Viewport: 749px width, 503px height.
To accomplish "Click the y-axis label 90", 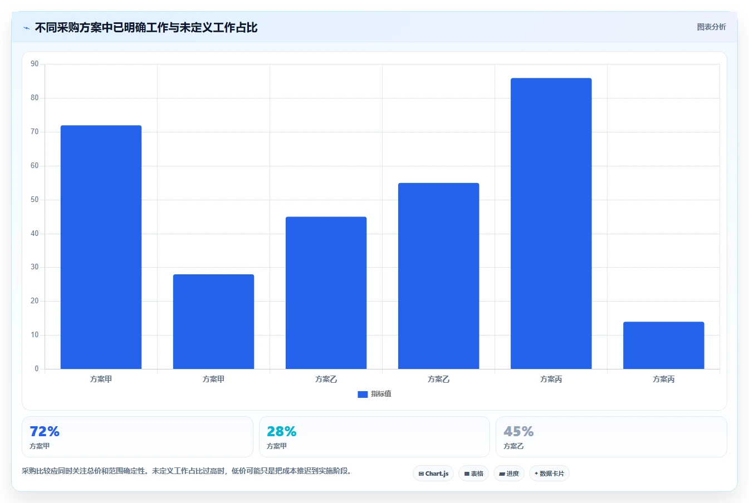I will pos(35,64).
